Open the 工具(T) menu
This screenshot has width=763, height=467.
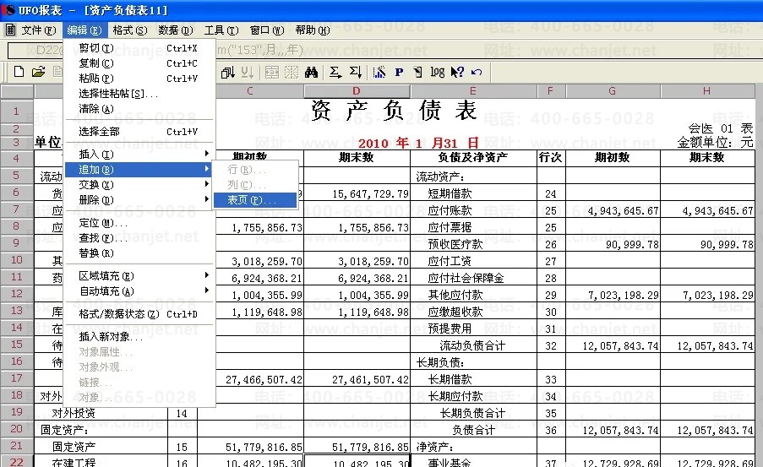[221, 30]
